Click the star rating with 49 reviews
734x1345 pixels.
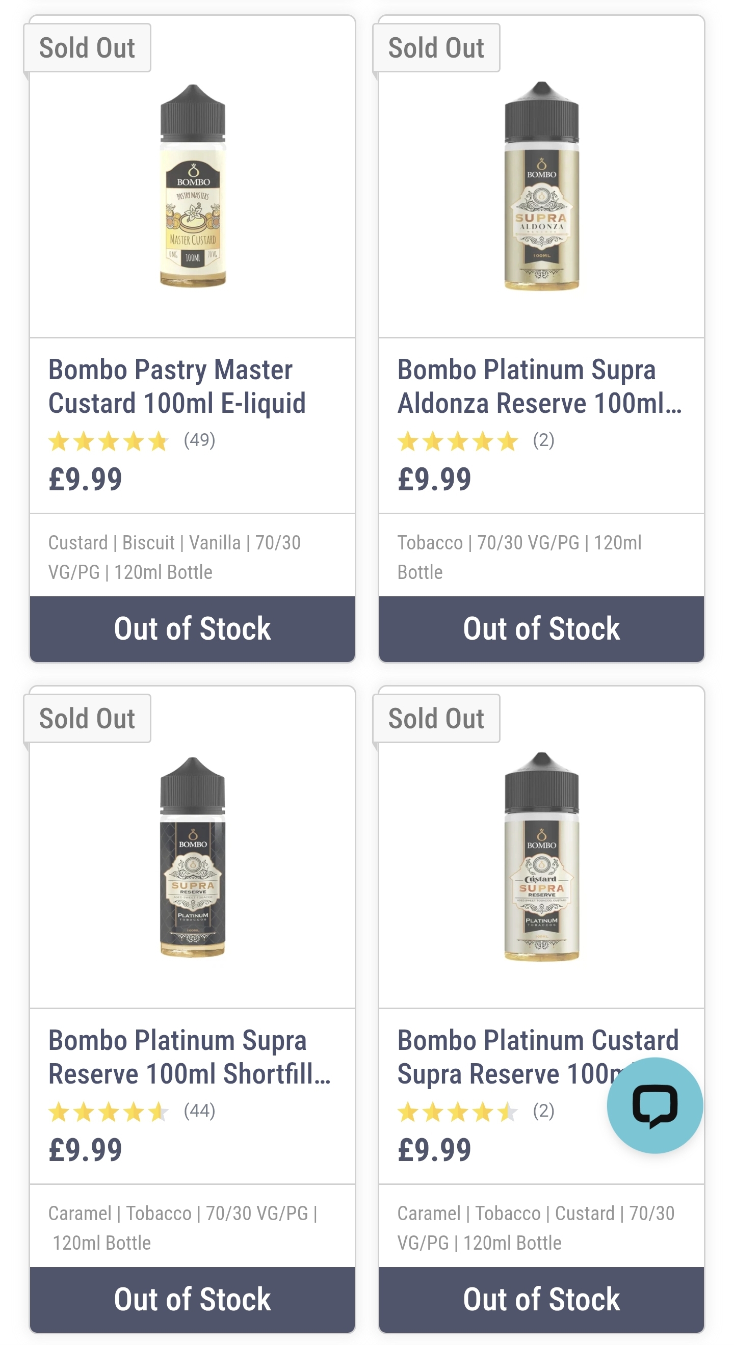point(109,441)
